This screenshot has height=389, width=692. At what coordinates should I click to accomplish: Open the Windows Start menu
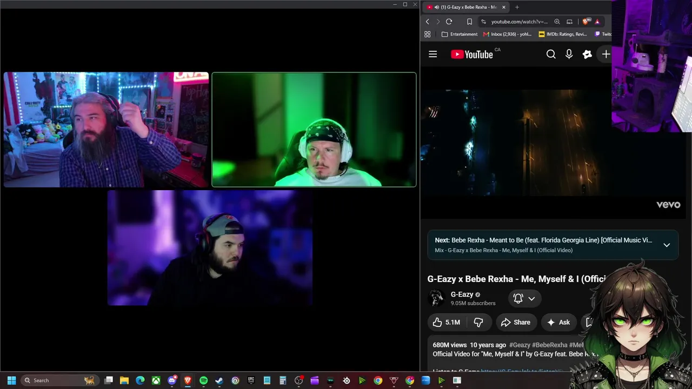tap(11, 380)
